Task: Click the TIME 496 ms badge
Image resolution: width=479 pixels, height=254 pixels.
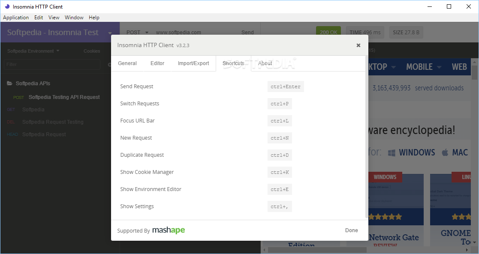Action: click(365, 33)
